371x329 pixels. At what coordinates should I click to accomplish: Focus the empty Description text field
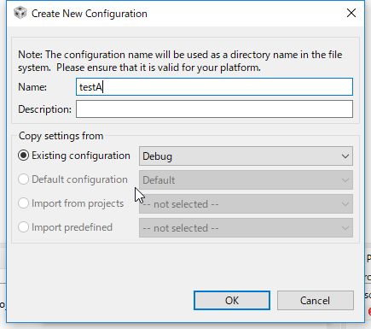pos(214,109)
